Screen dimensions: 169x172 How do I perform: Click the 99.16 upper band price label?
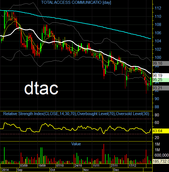point(161,63)
